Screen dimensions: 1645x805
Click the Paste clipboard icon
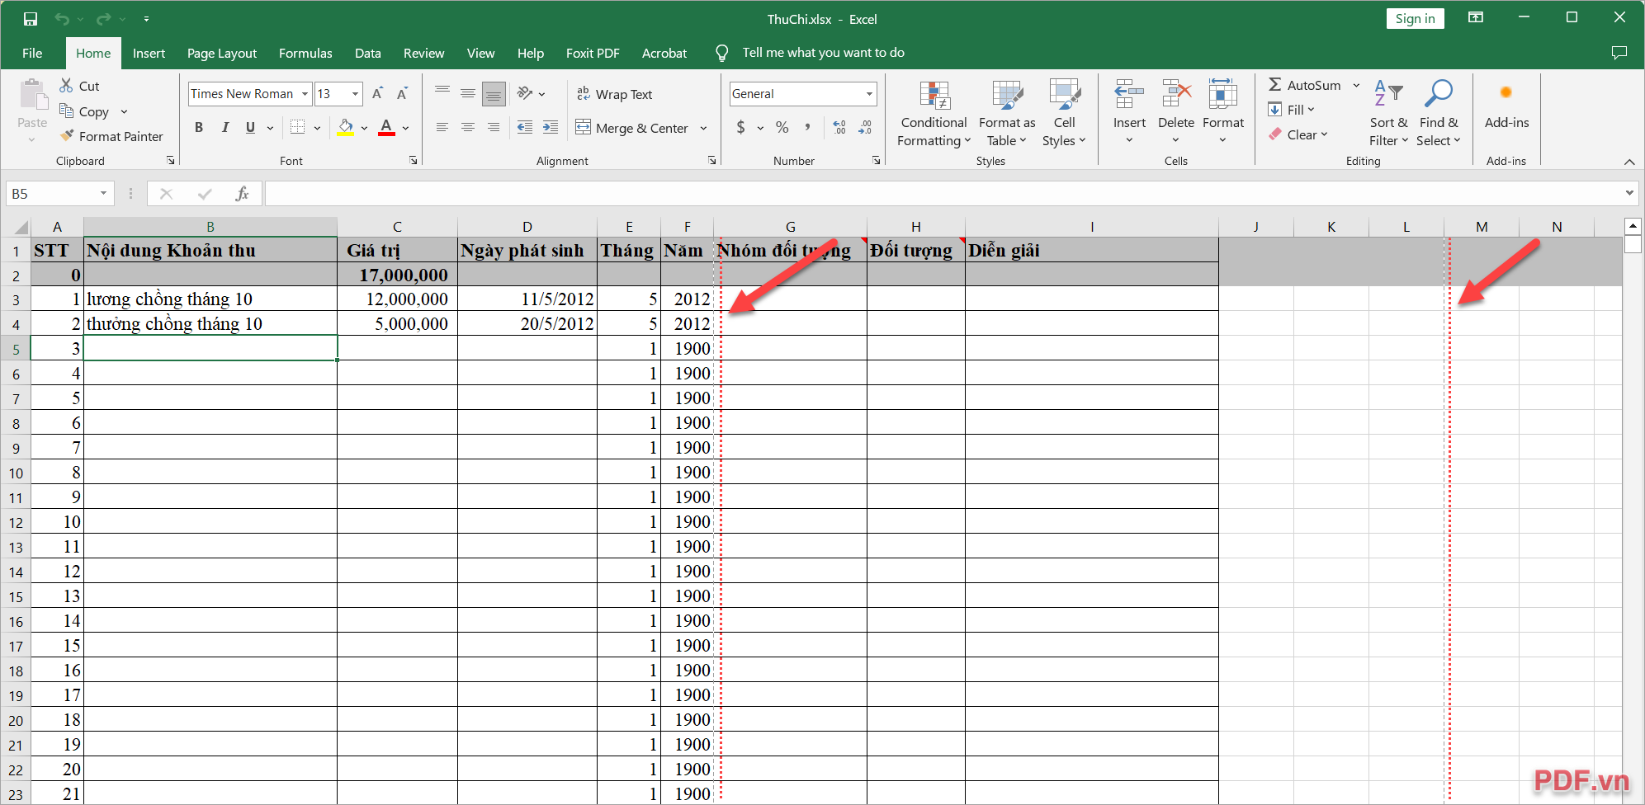pos(32,96)
